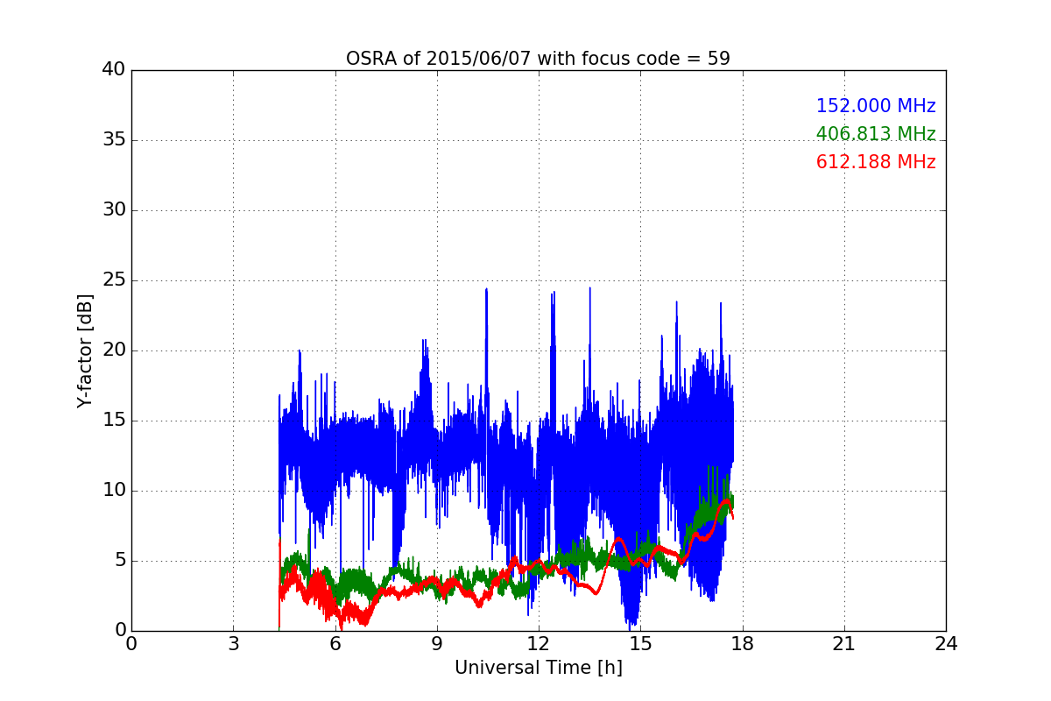Select the blue 152.000 MHz legend label

click(x=876, y=106)
